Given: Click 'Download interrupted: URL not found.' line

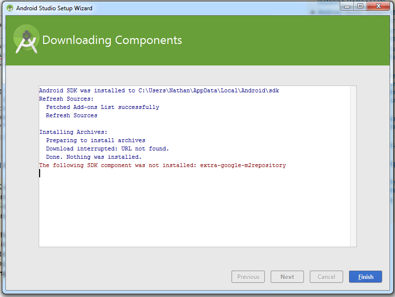Looking at the screenshot, I should 107,148.
